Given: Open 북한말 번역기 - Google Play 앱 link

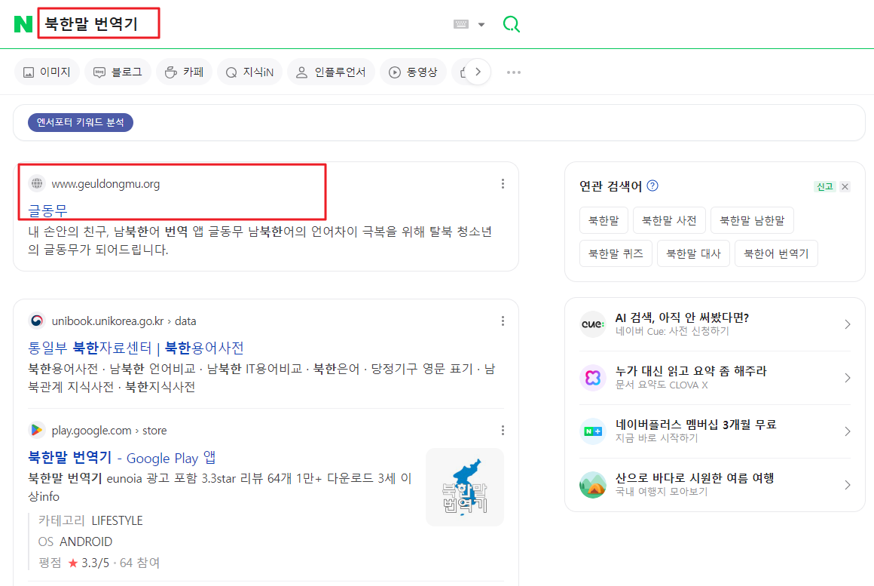Looking at the screenshot, I should point(121,458).
